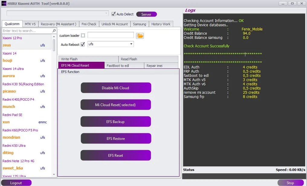Viewport: 307px width, 186px height.
Task: Select the Repair imei tab
Action: [161, 66]
